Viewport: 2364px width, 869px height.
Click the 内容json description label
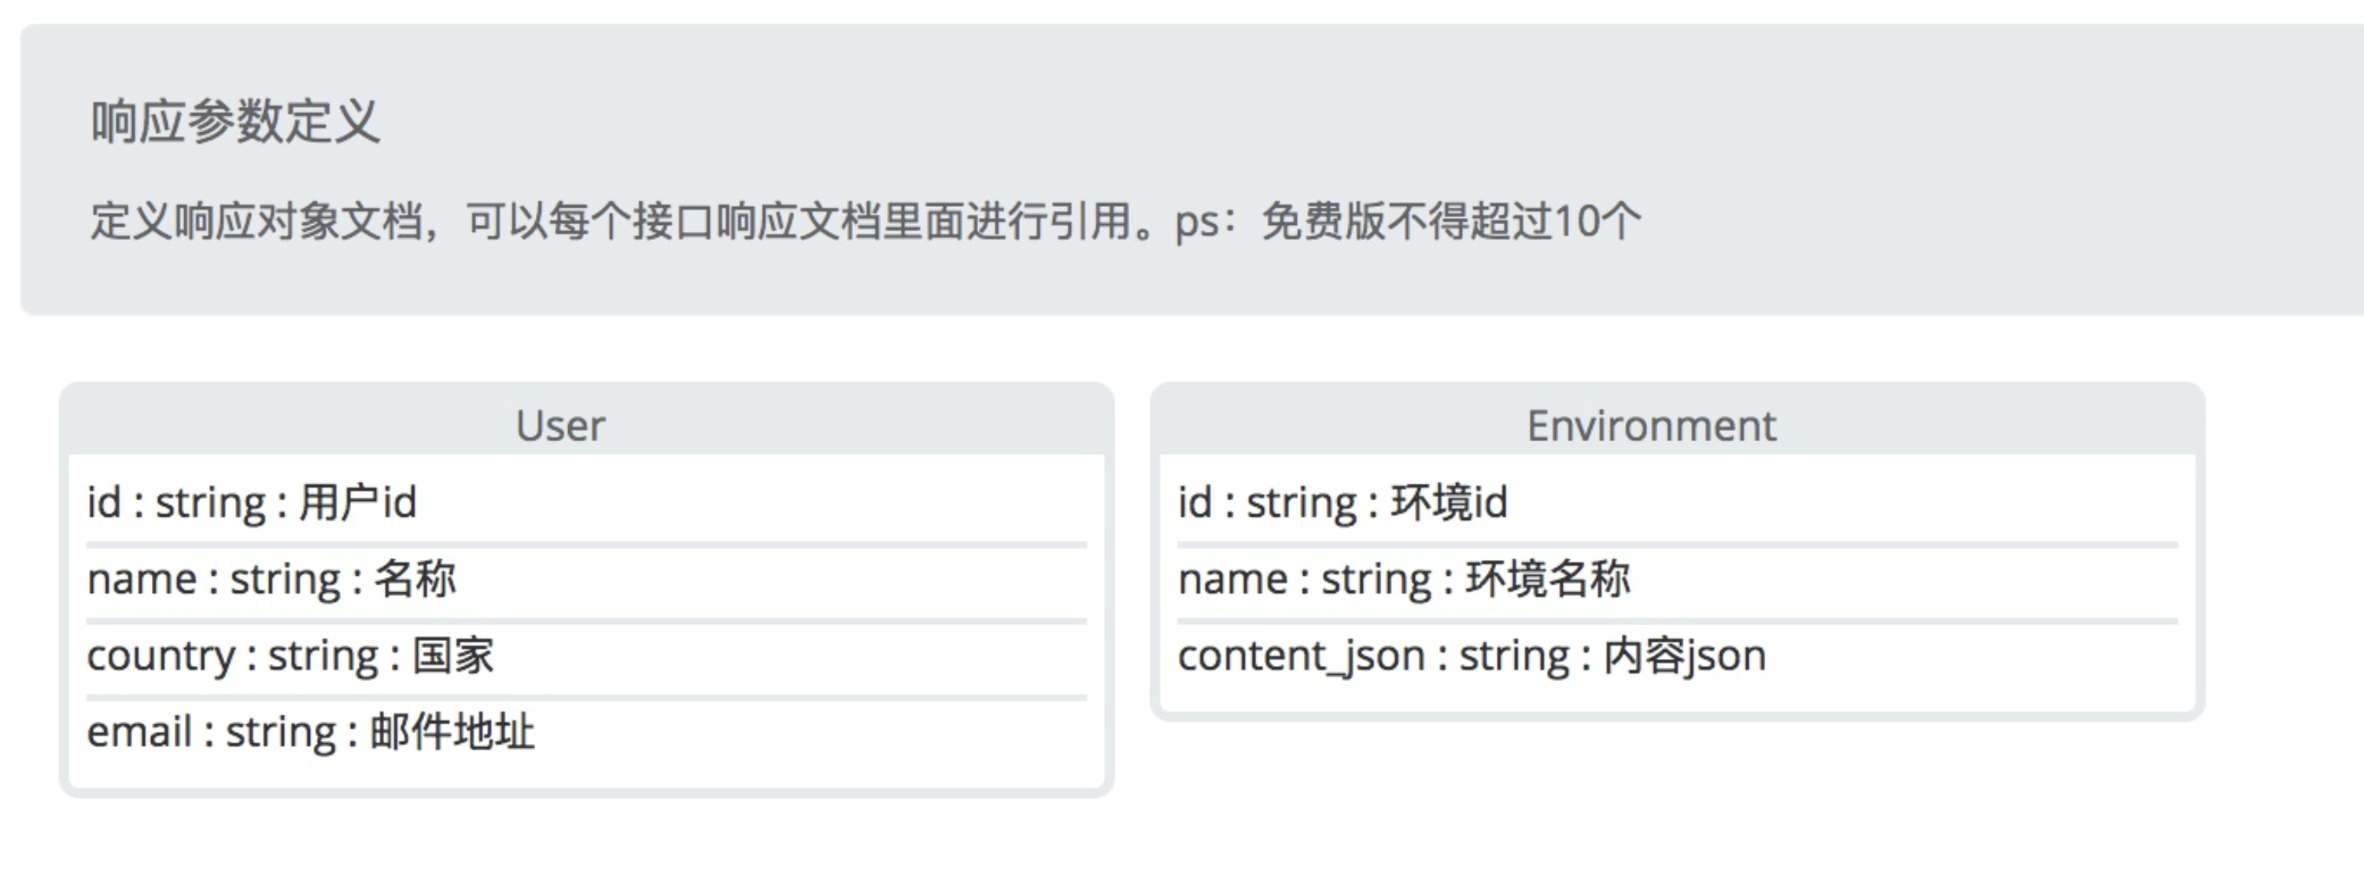(1684, 657)
